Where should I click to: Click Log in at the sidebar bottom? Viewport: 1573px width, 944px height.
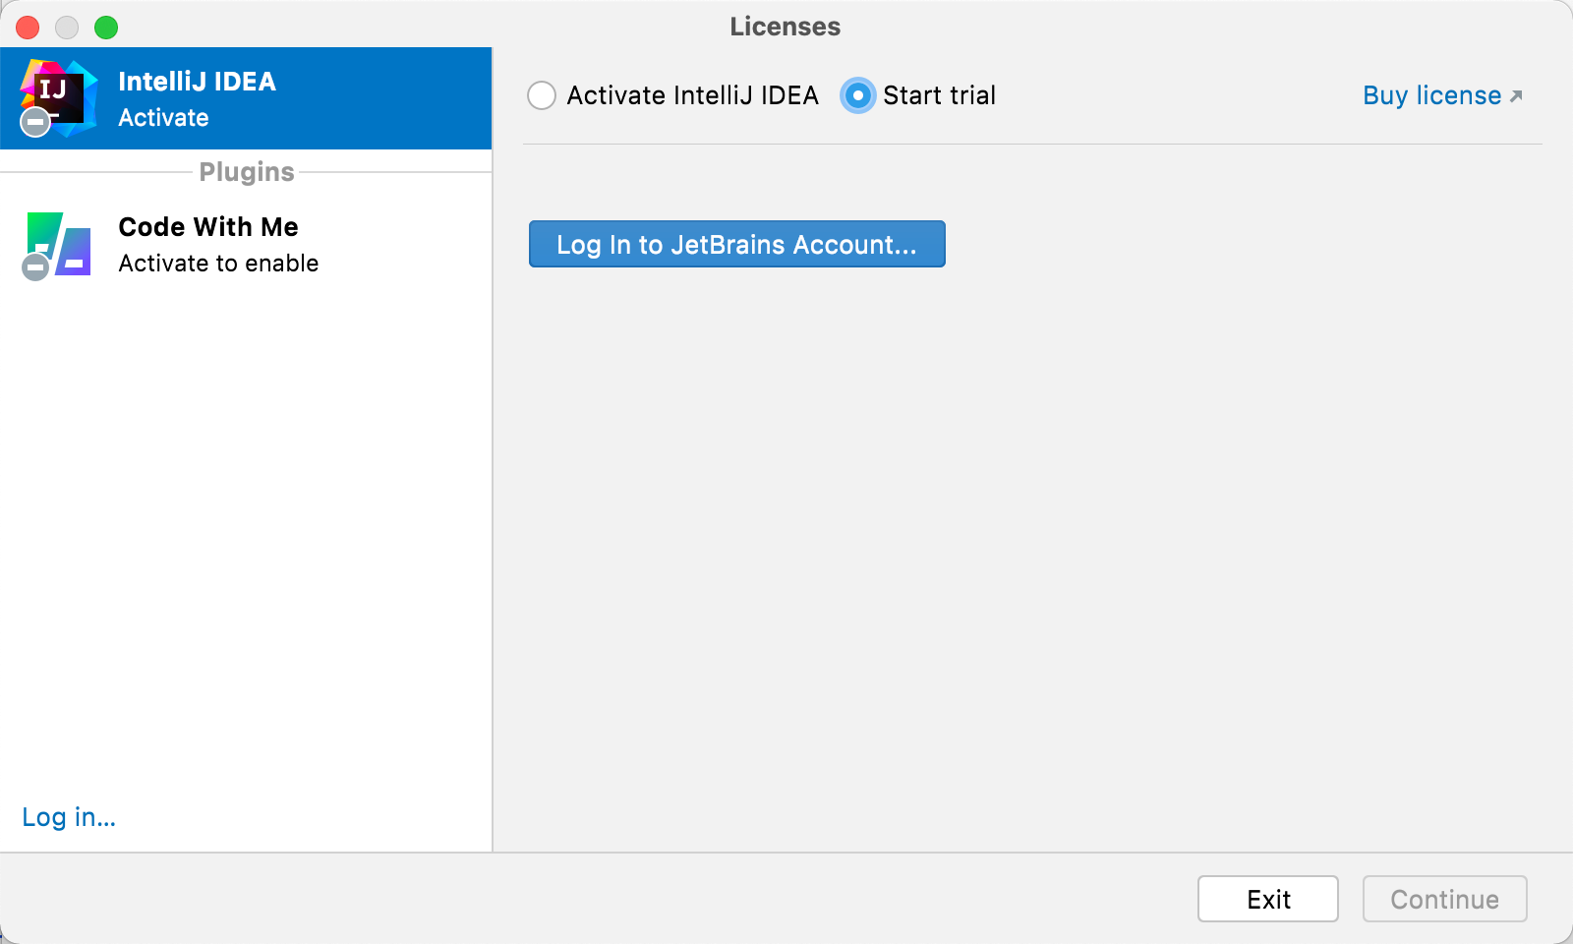point(68,817)
